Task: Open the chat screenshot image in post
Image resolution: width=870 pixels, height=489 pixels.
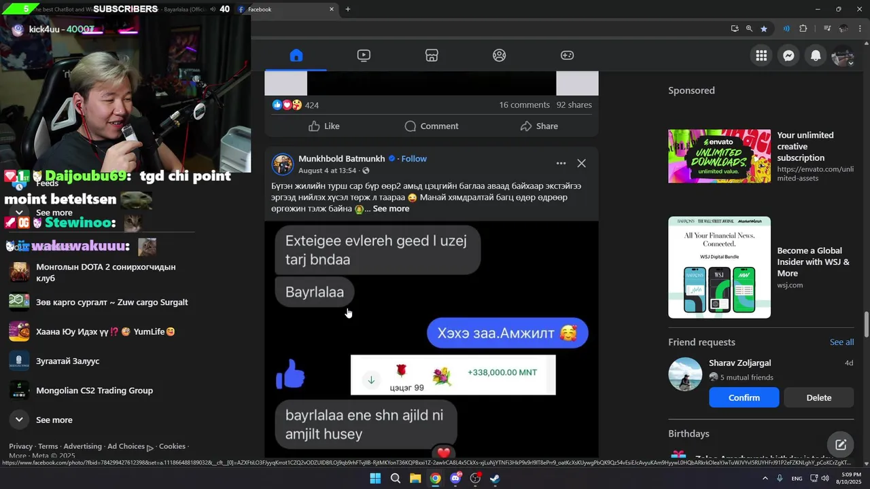Action: [x=432, y=338]
